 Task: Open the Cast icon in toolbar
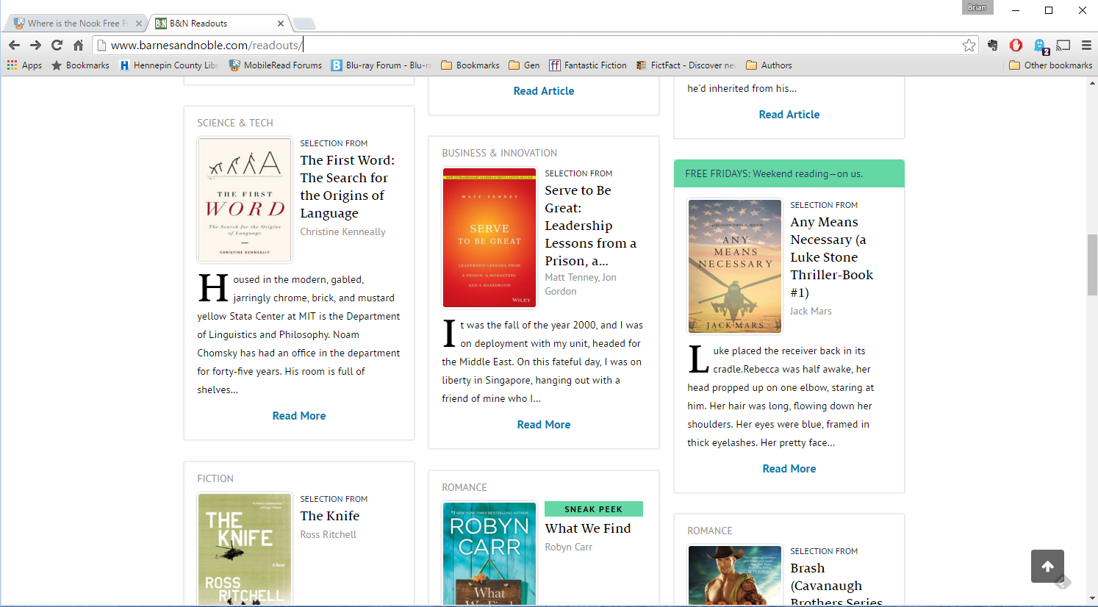pyautogui.click(x=1063, y=45)
